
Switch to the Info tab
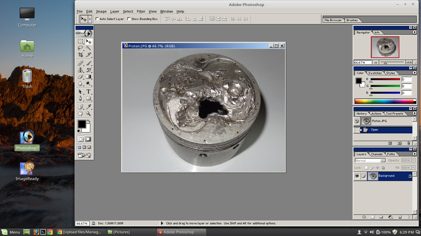(377, 33)
